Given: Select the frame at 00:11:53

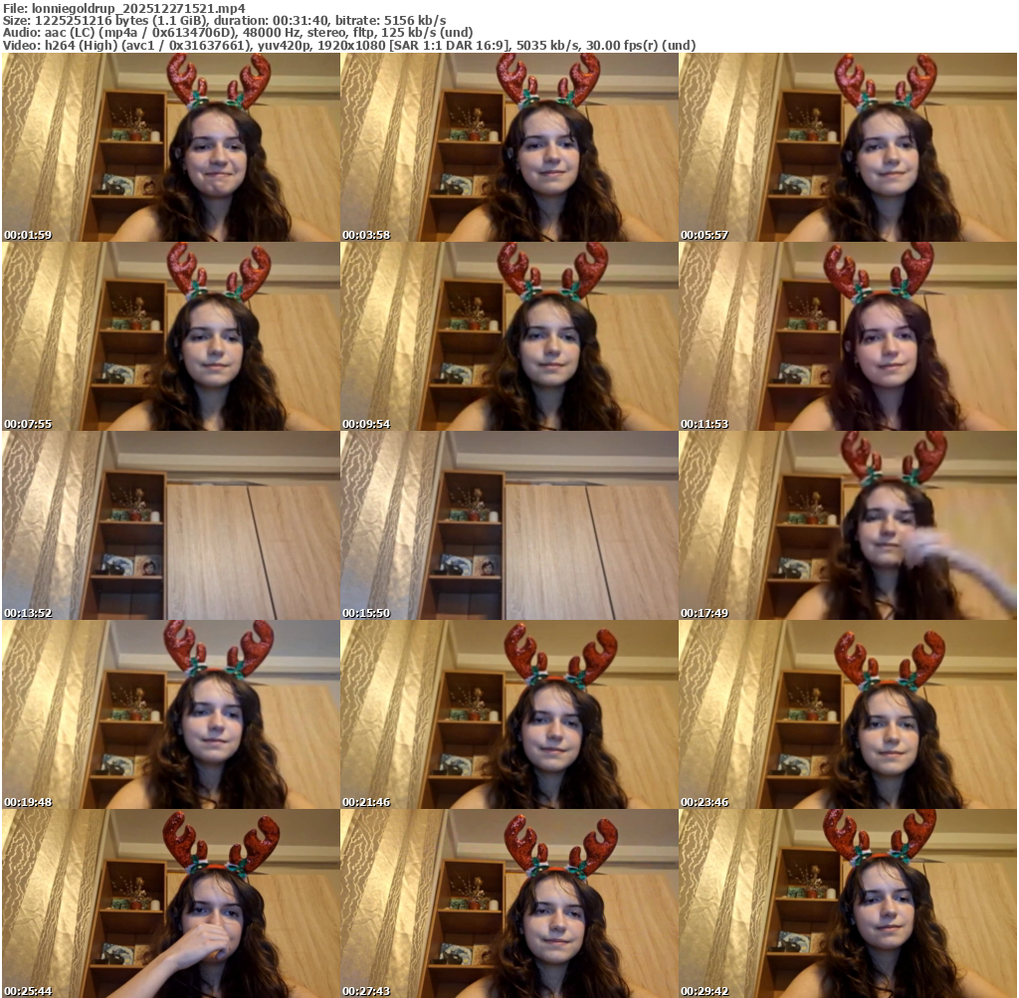Looking at the screenshot, I should [848, 336].
